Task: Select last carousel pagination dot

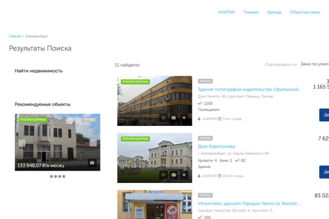Action: [64, 177]
